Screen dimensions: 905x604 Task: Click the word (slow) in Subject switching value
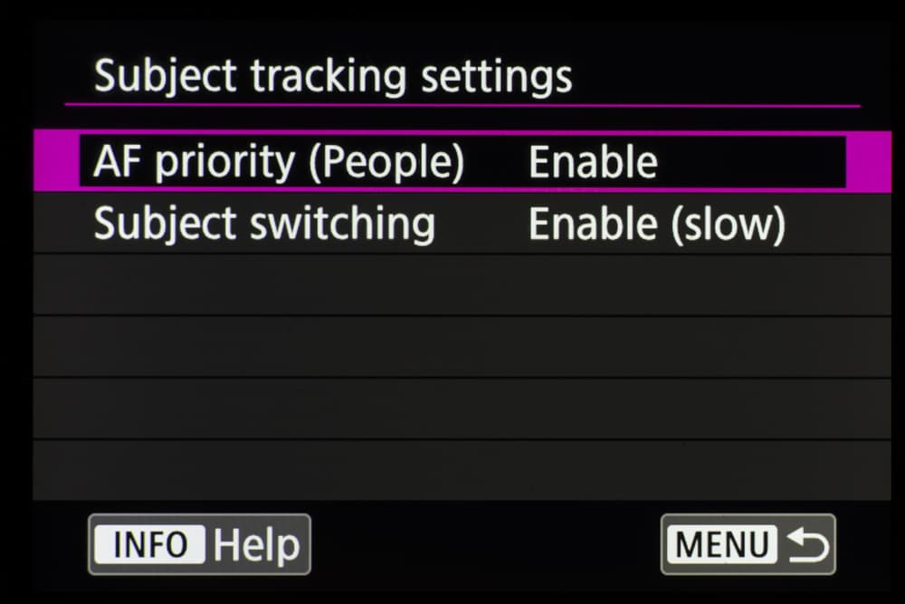coord(727,225)
